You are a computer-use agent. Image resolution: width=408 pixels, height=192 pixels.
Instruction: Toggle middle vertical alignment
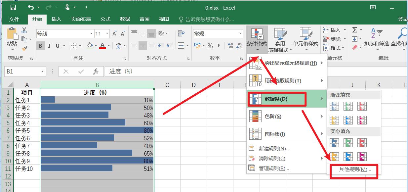pyautogui.click(x=143, y=33)
